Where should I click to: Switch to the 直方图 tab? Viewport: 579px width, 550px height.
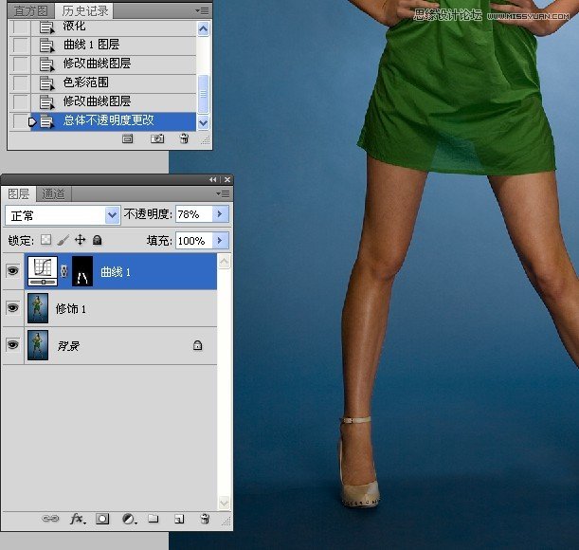31,11
